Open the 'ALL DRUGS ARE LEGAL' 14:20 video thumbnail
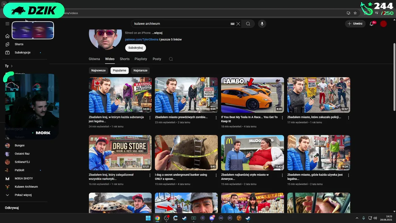The height and width of the screenshot is (223, 396). click(120, 95)
